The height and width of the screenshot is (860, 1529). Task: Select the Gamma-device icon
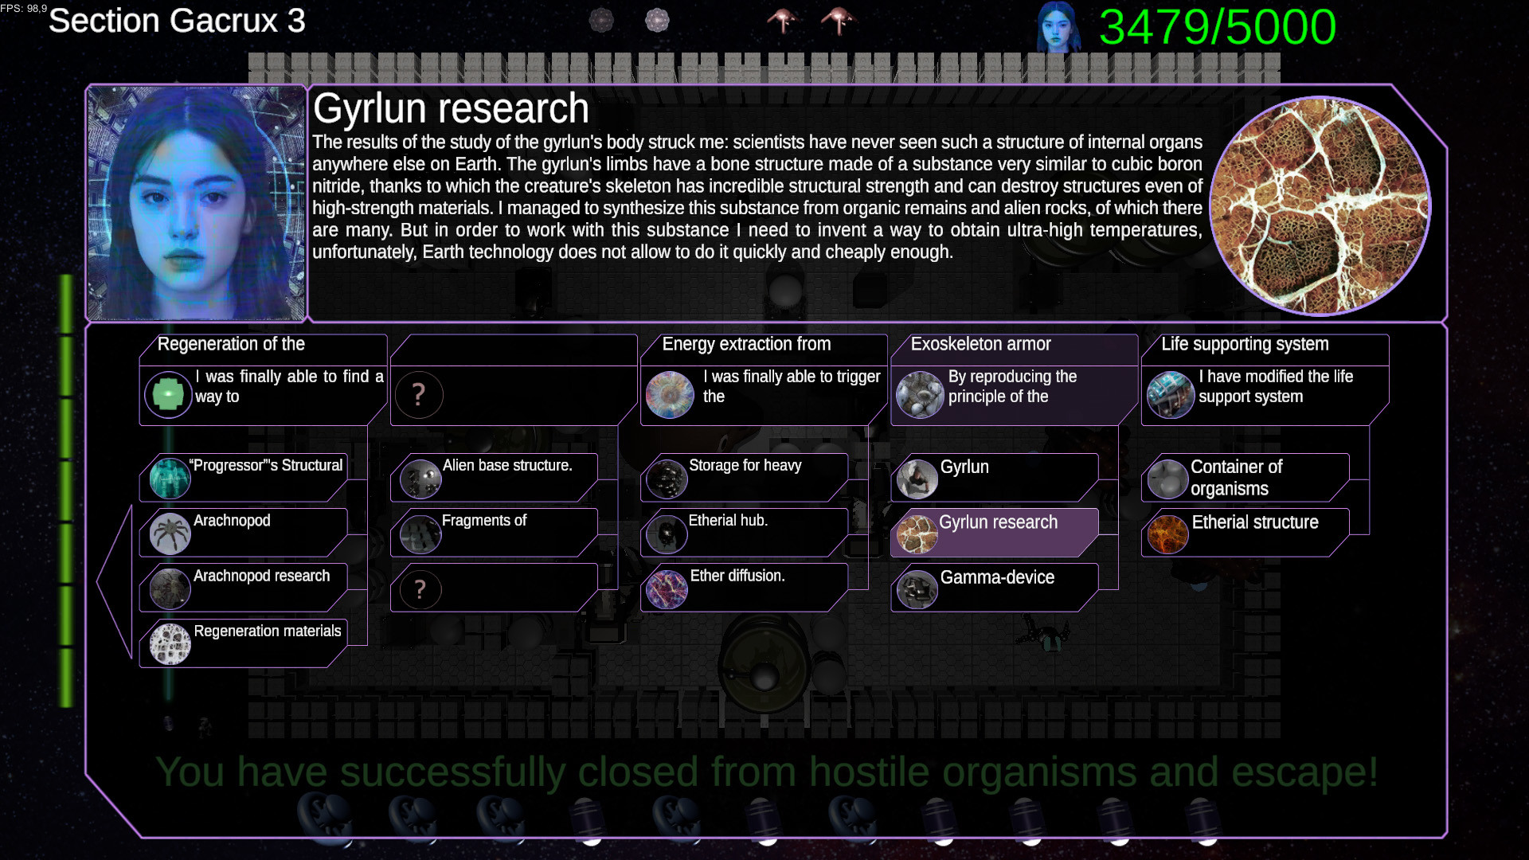click(915, 589)
